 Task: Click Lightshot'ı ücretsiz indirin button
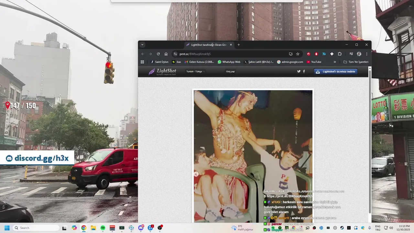click(336, 72)
